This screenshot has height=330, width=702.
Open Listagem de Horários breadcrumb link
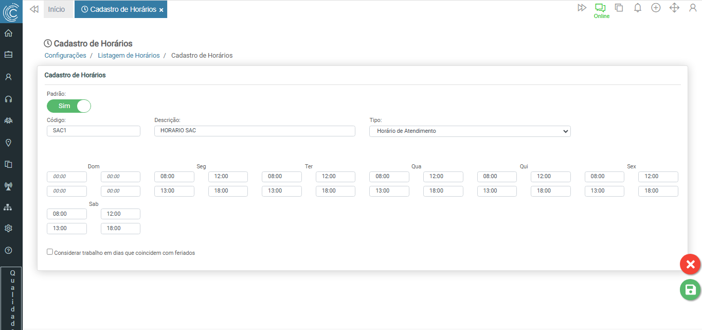coord(129,56)
